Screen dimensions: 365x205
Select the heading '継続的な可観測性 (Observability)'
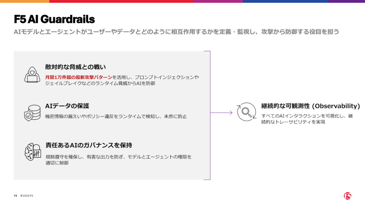tap(311, 106)
